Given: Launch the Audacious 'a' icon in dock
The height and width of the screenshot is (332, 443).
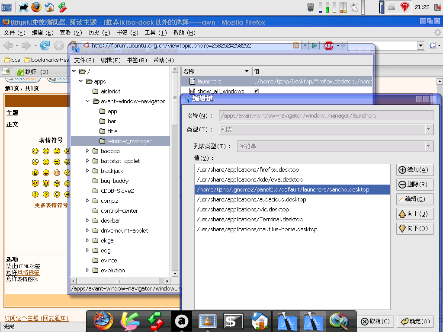Looking at the screenshot, I should click(x=182, y=321).
